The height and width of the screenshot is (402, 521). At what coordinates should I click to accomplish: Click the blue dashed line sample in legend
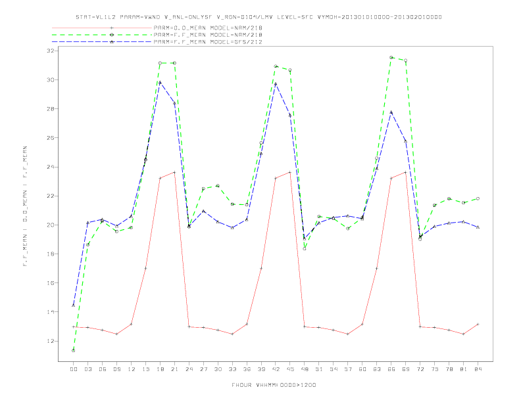(102, 42)
